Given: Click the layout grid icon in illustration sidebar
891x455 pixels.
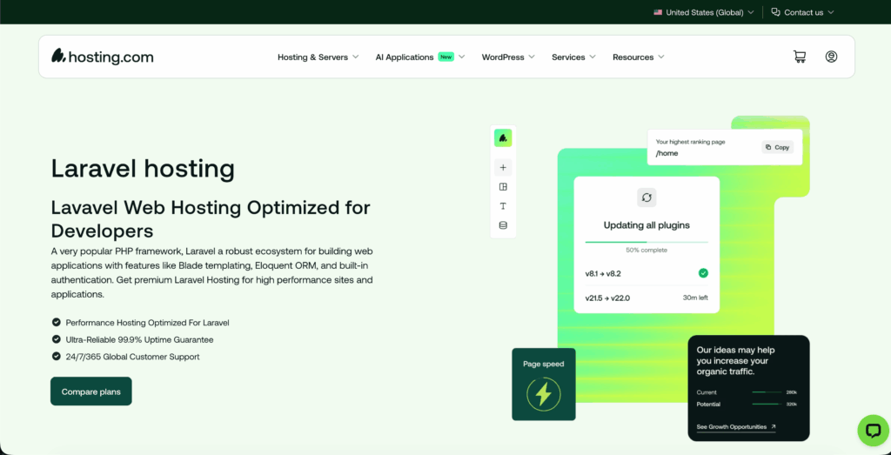Looking at the screenshot, I should click(503, 187).
